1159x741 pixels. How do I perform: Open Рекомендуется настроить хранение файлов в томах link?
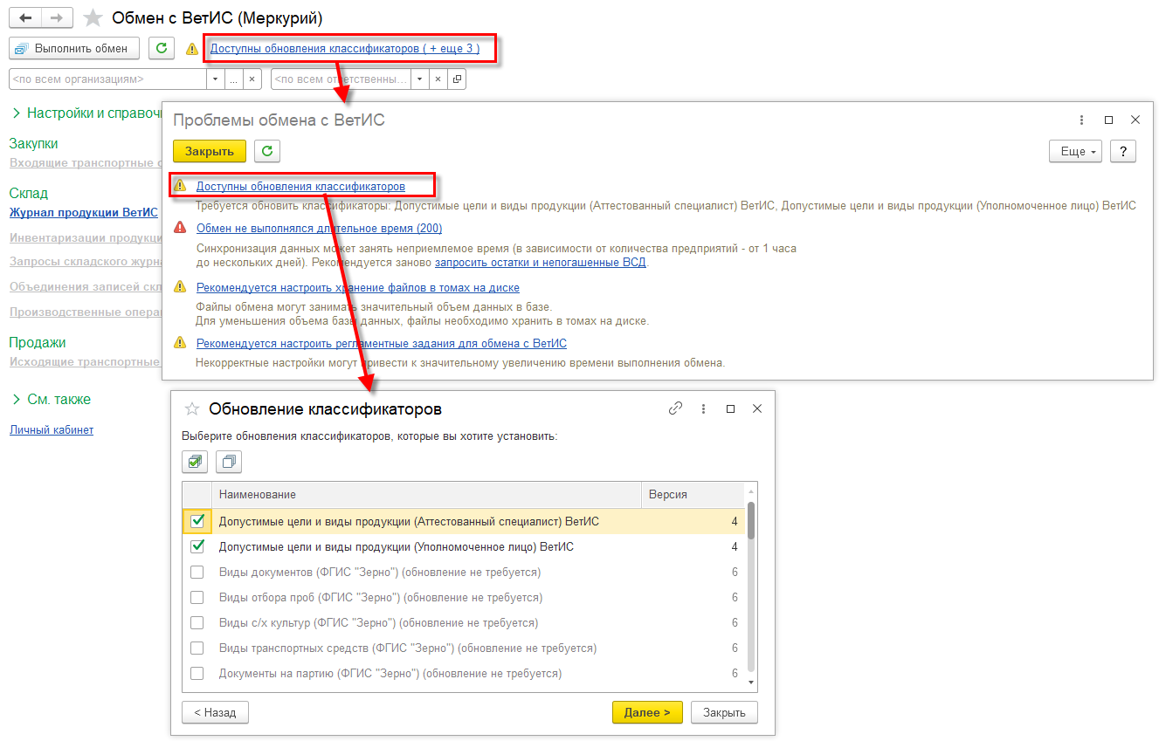coord(358,287)
